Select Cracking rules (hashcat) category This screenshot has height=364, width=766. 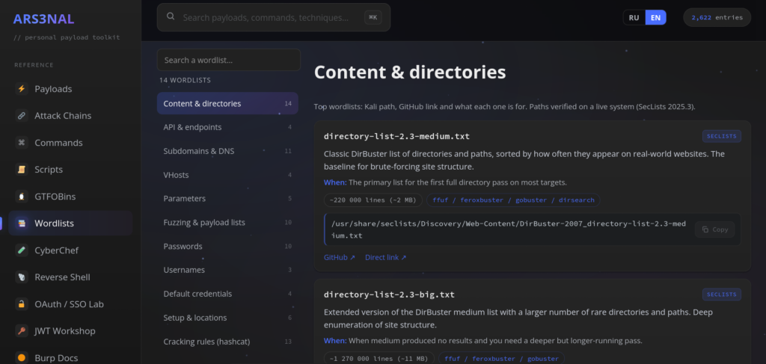tap(227, 342)
